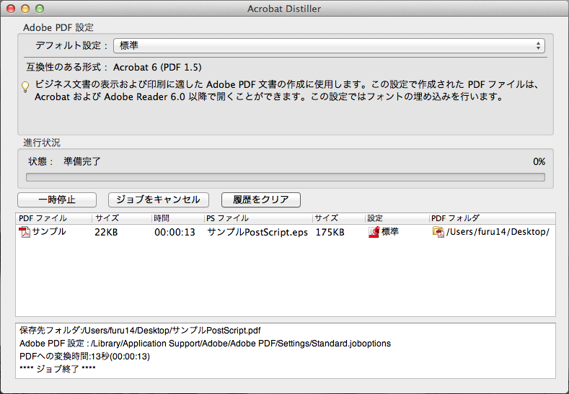
Task: Click the 設定 column header
Action: tap(397, 218)
